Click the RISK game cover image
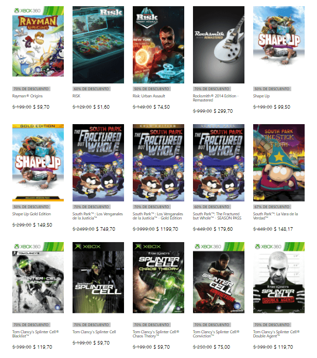 point(98,45)
